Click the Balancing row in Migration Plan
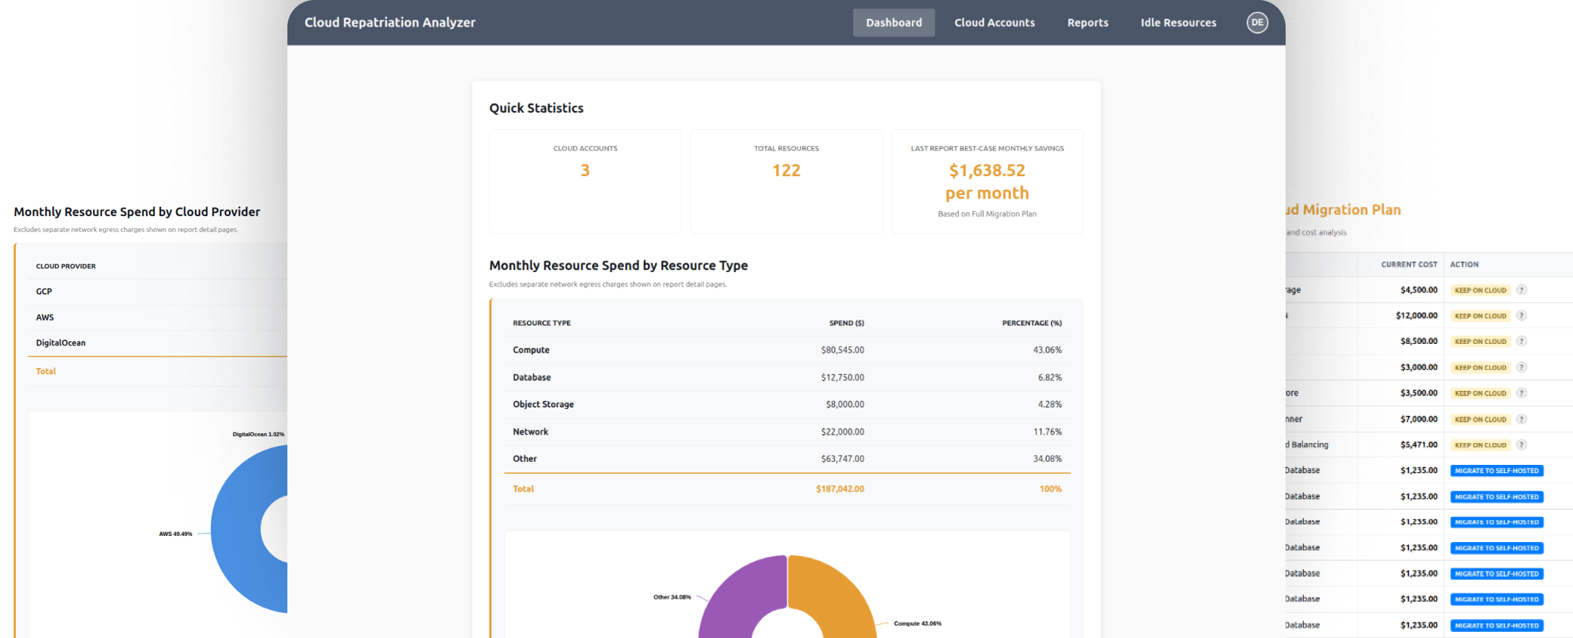 click(1429, 444)
